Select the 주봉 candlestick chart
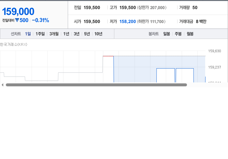 [x=178, y=34]
